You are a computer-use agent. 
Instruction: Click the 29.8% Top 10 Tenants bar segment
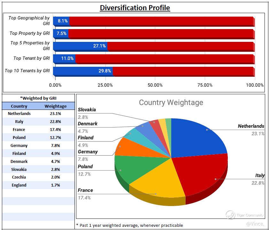(83, 71)
